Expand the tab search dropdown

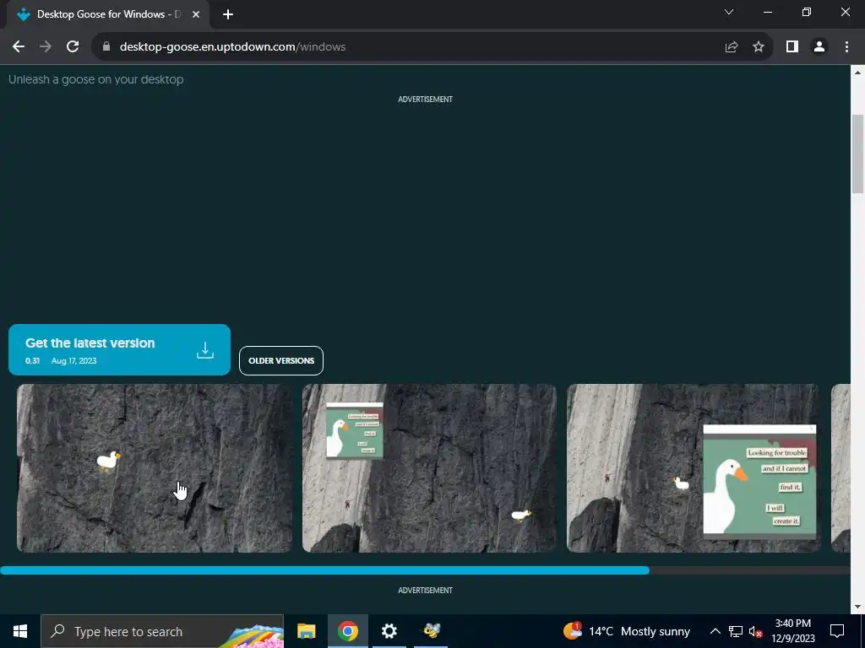[729, 12]
